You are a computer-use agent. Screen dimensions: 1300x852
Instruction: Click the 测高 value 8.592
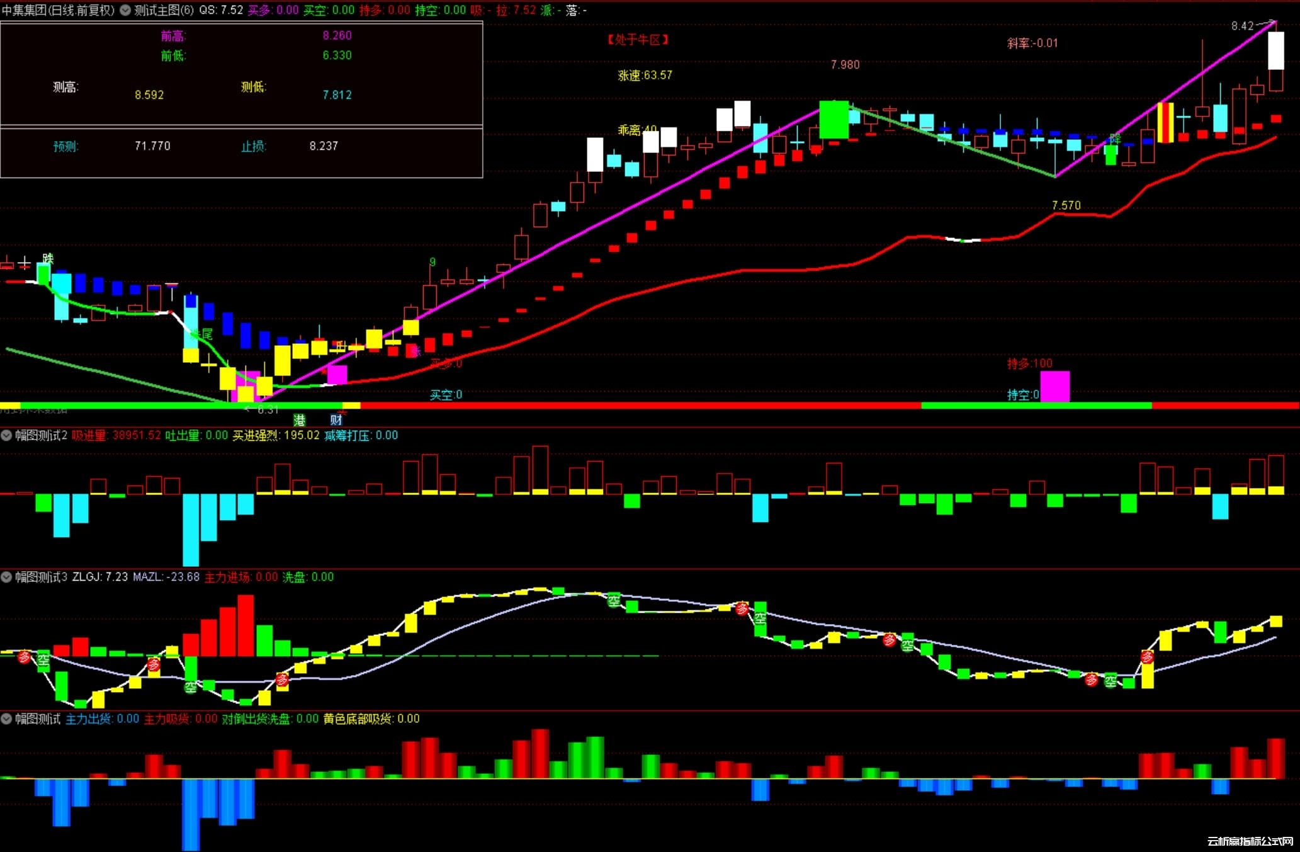coord(149,95)
